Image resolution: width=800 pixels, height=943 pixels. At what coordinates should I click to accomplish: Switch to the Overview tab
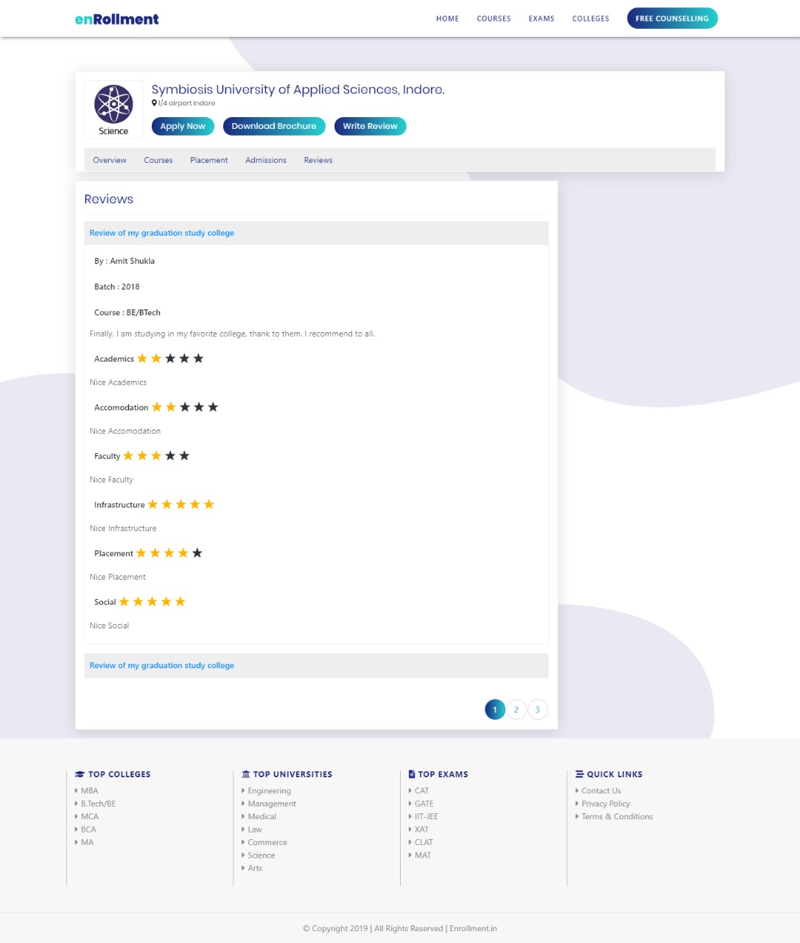coord(110,160)
